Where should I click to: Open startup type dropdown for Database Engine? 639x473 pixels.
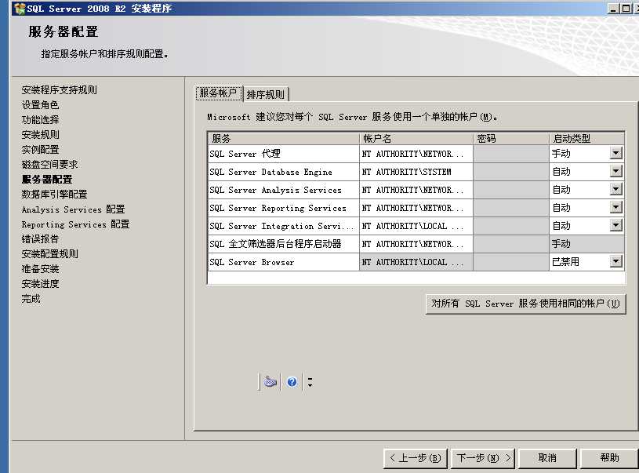615,171
